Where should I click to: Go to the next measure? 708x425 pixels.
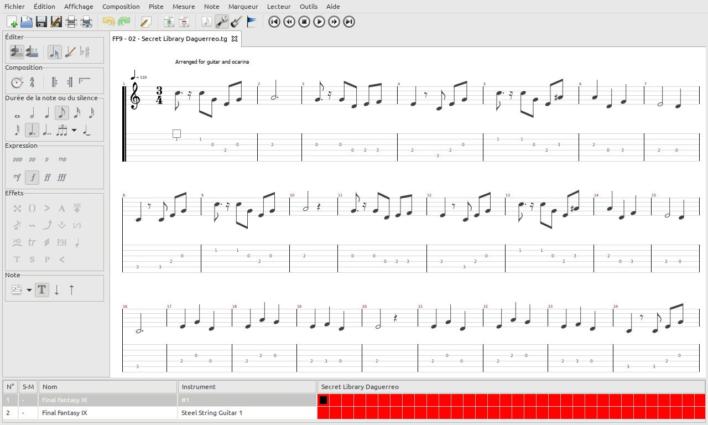[x=334, y=22]
